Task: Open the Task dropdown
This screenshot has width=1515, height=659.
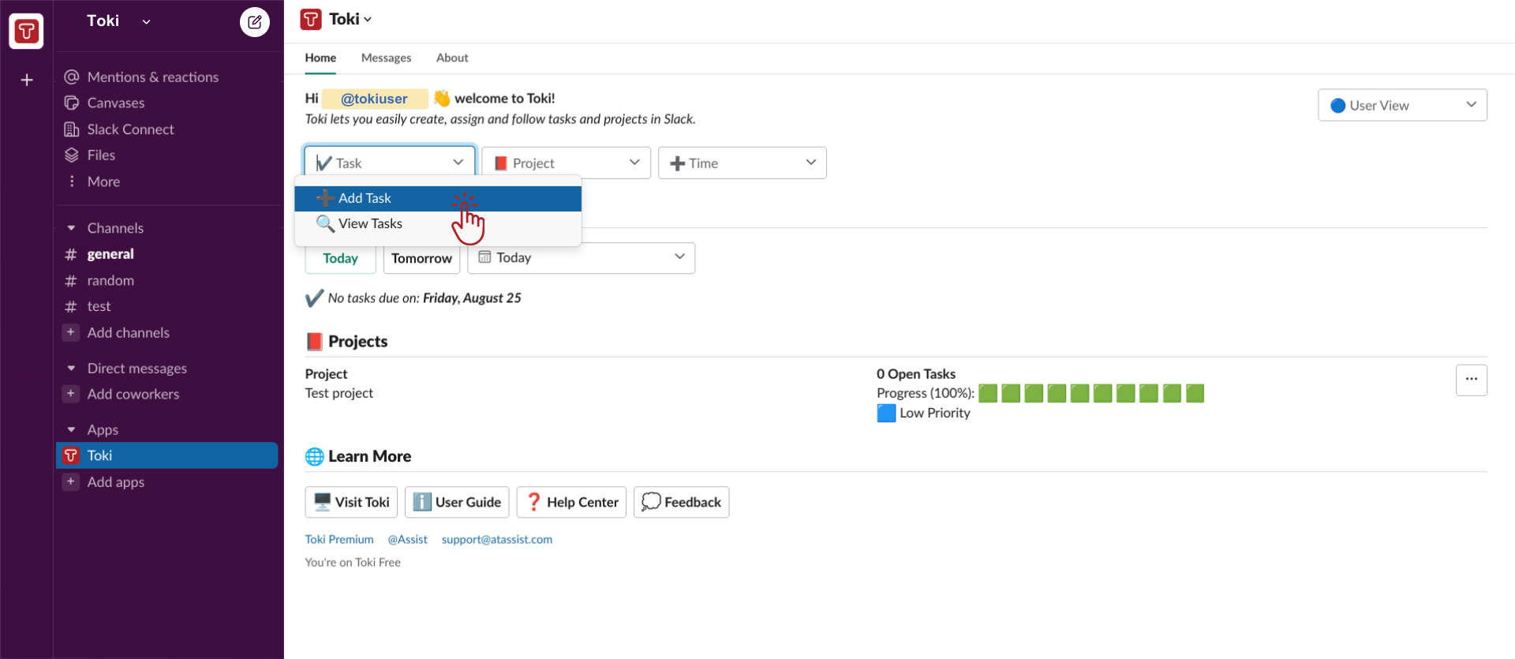Action: pyautogui.click(x=390, y=163)
